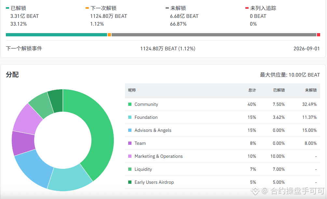Click the purple Team legend color square
Screen dimensions: 327x199
point(130,143)
